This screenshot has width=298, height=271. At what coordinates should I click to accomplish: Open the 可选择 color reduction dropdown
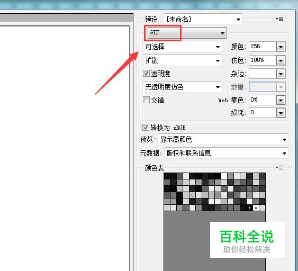pos(183,47)
